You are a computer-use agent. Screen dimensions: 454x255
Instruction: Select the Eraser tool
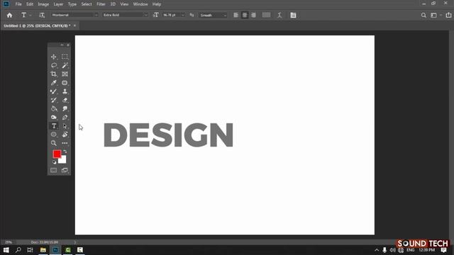click(65, 100)
